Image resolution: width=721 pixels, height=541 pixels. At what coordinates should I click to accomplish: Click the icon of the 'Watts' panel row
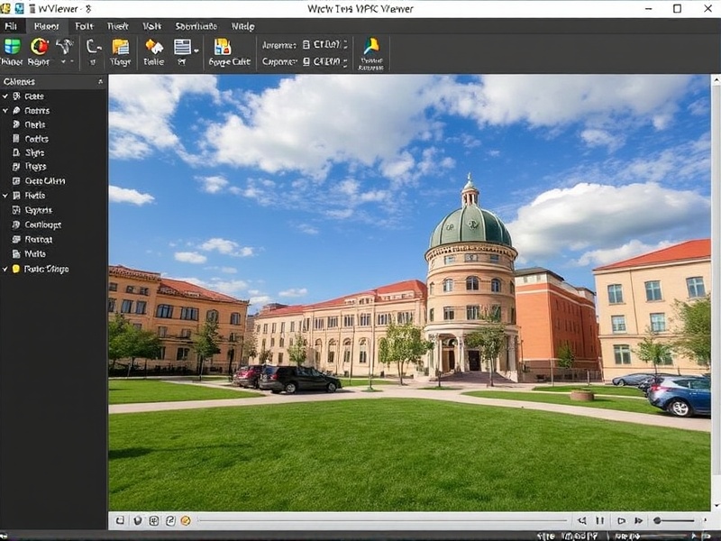16,253
